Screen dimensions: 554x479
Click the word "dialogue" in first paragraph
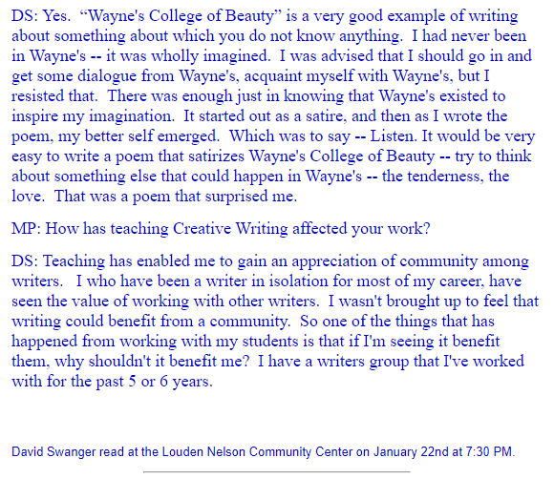click(x=107, y=76)
